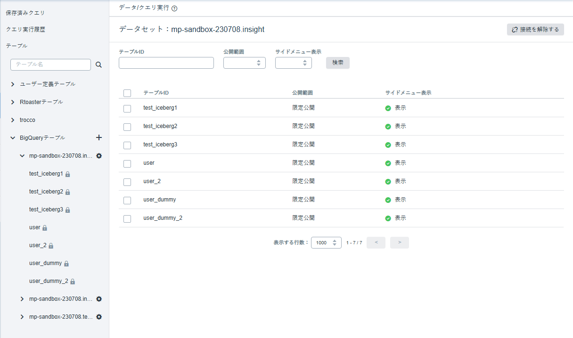Screen dimensions: 573x338
Task: Go to next page with > button
Action: click(x=400, y=242)
